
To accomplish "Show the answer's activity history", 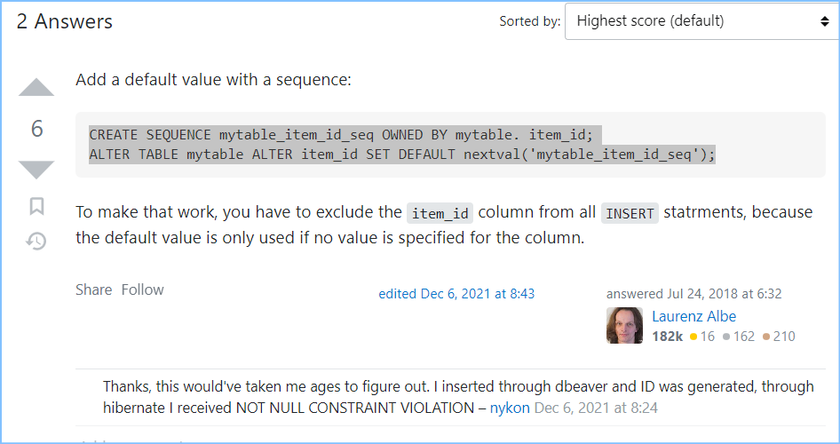I will coord(36,241).
